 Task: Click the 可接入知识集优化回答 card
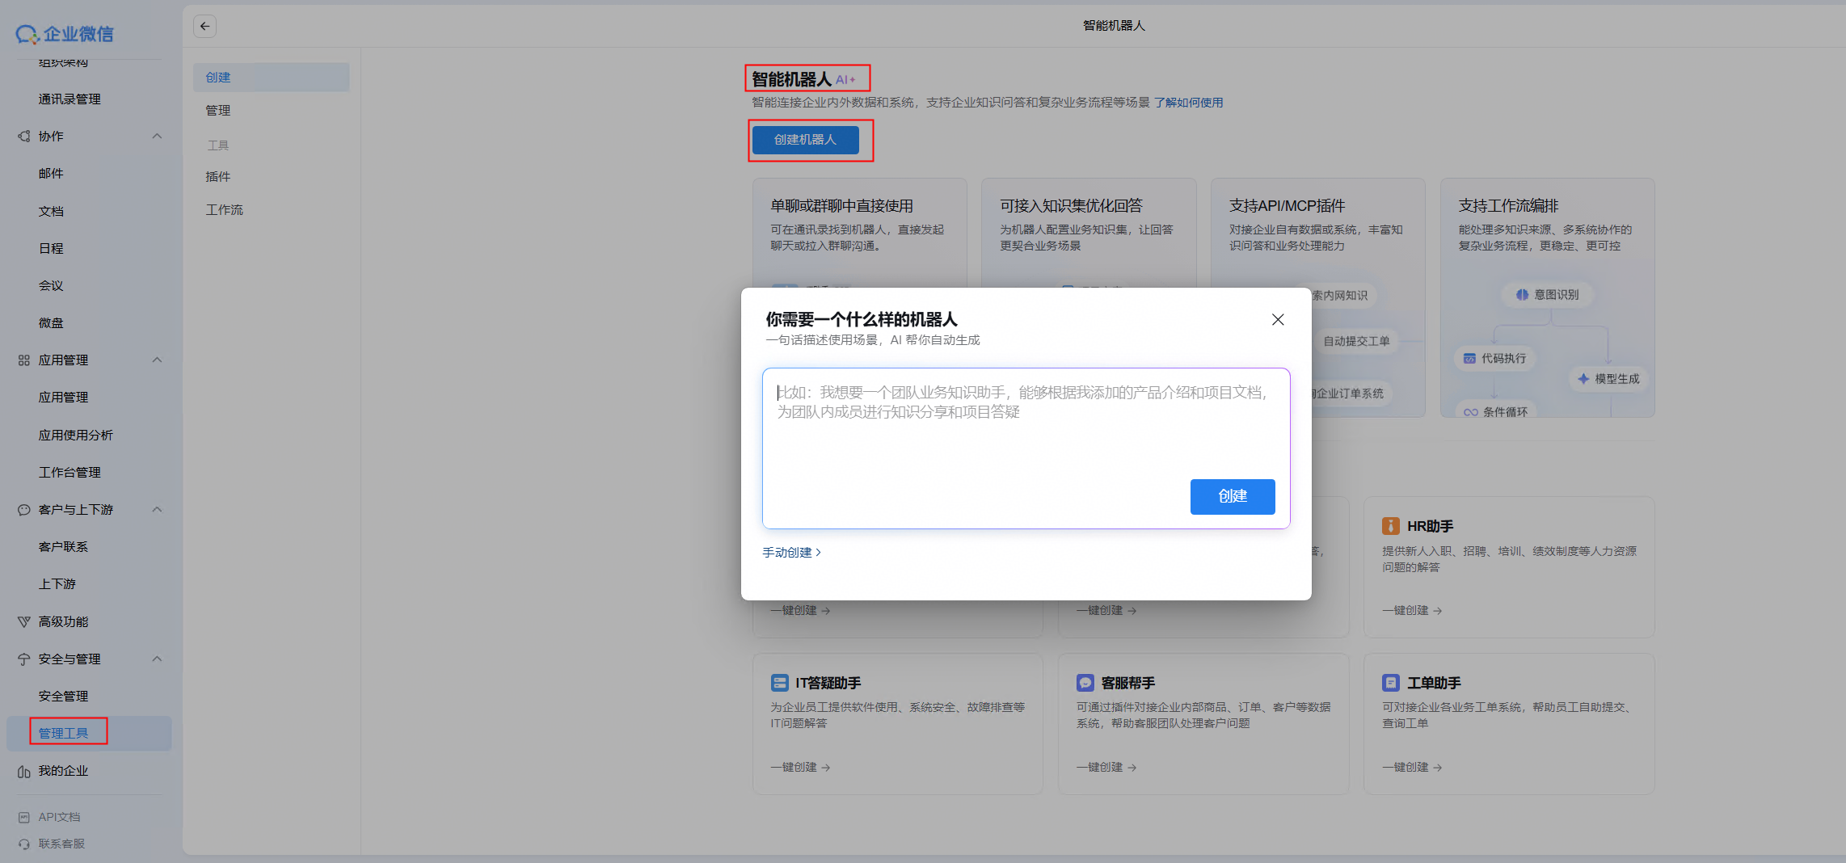[1089, 233]
